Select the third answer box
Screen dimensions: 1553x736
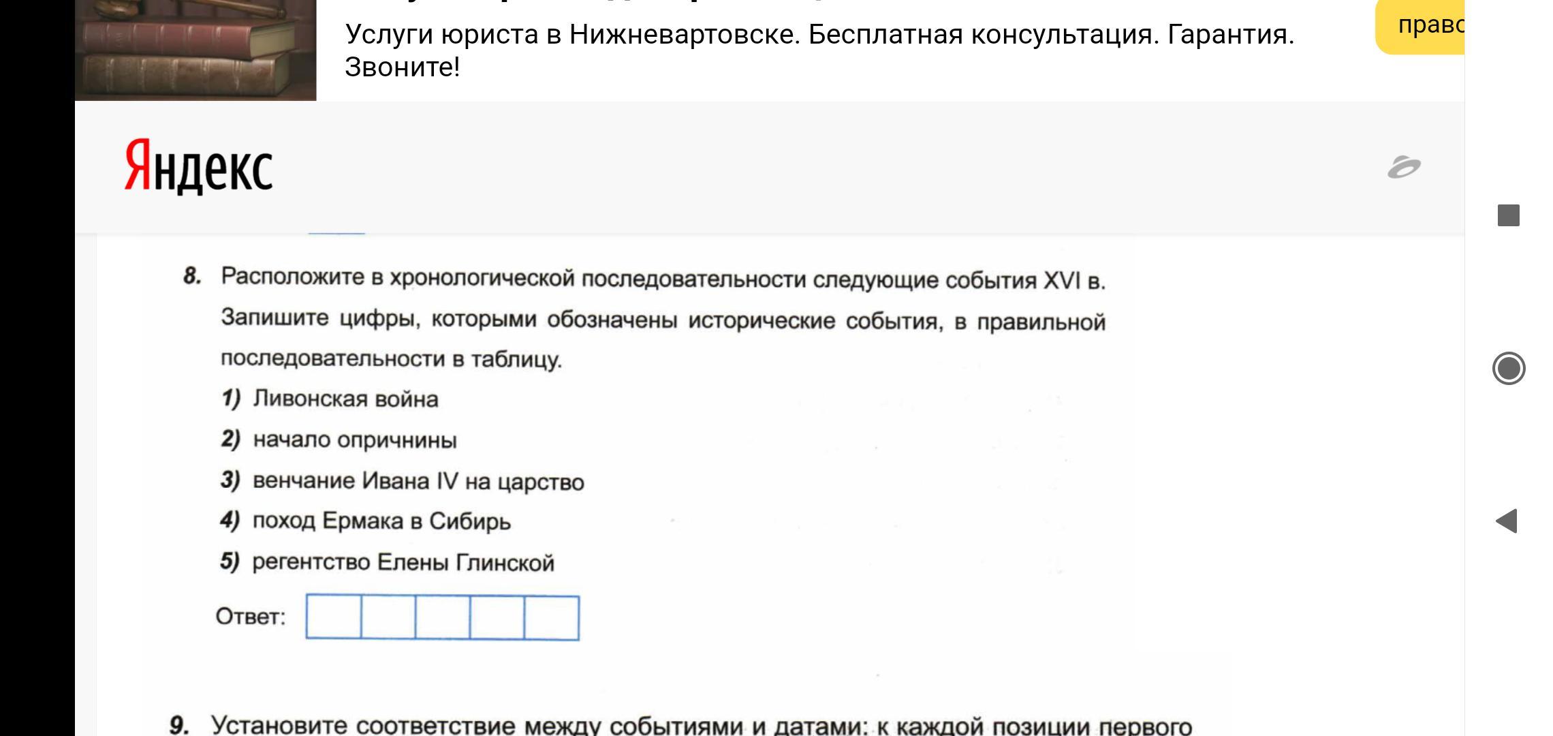point(443,617)
